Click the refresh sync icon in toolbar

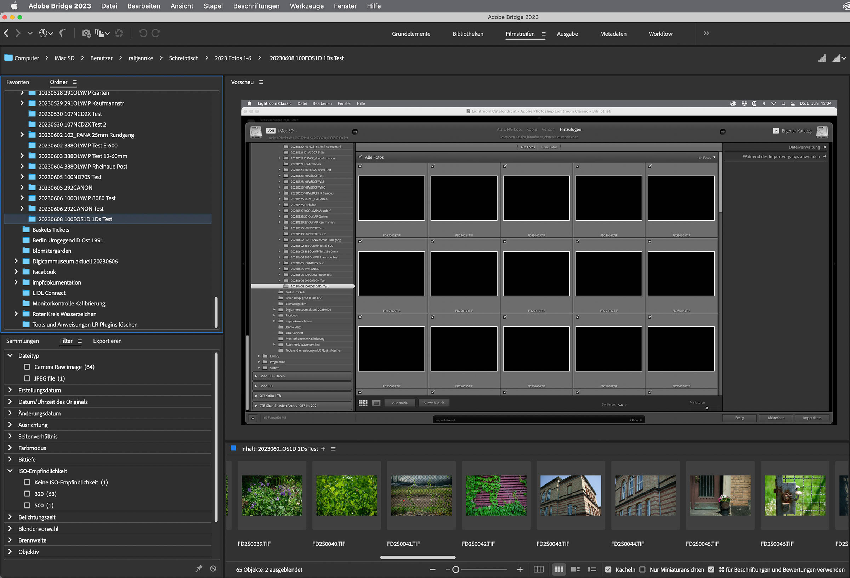coord(119,33)
